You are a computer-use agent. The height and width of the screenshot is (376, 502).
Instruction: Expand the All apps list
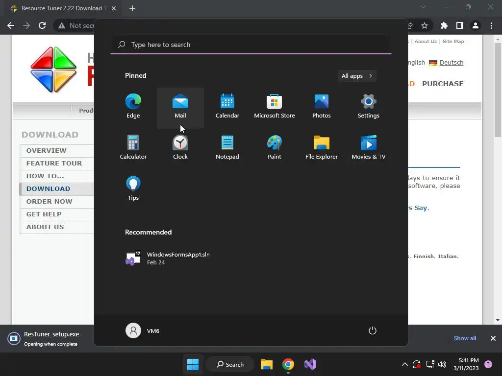[x=357, y=76]
